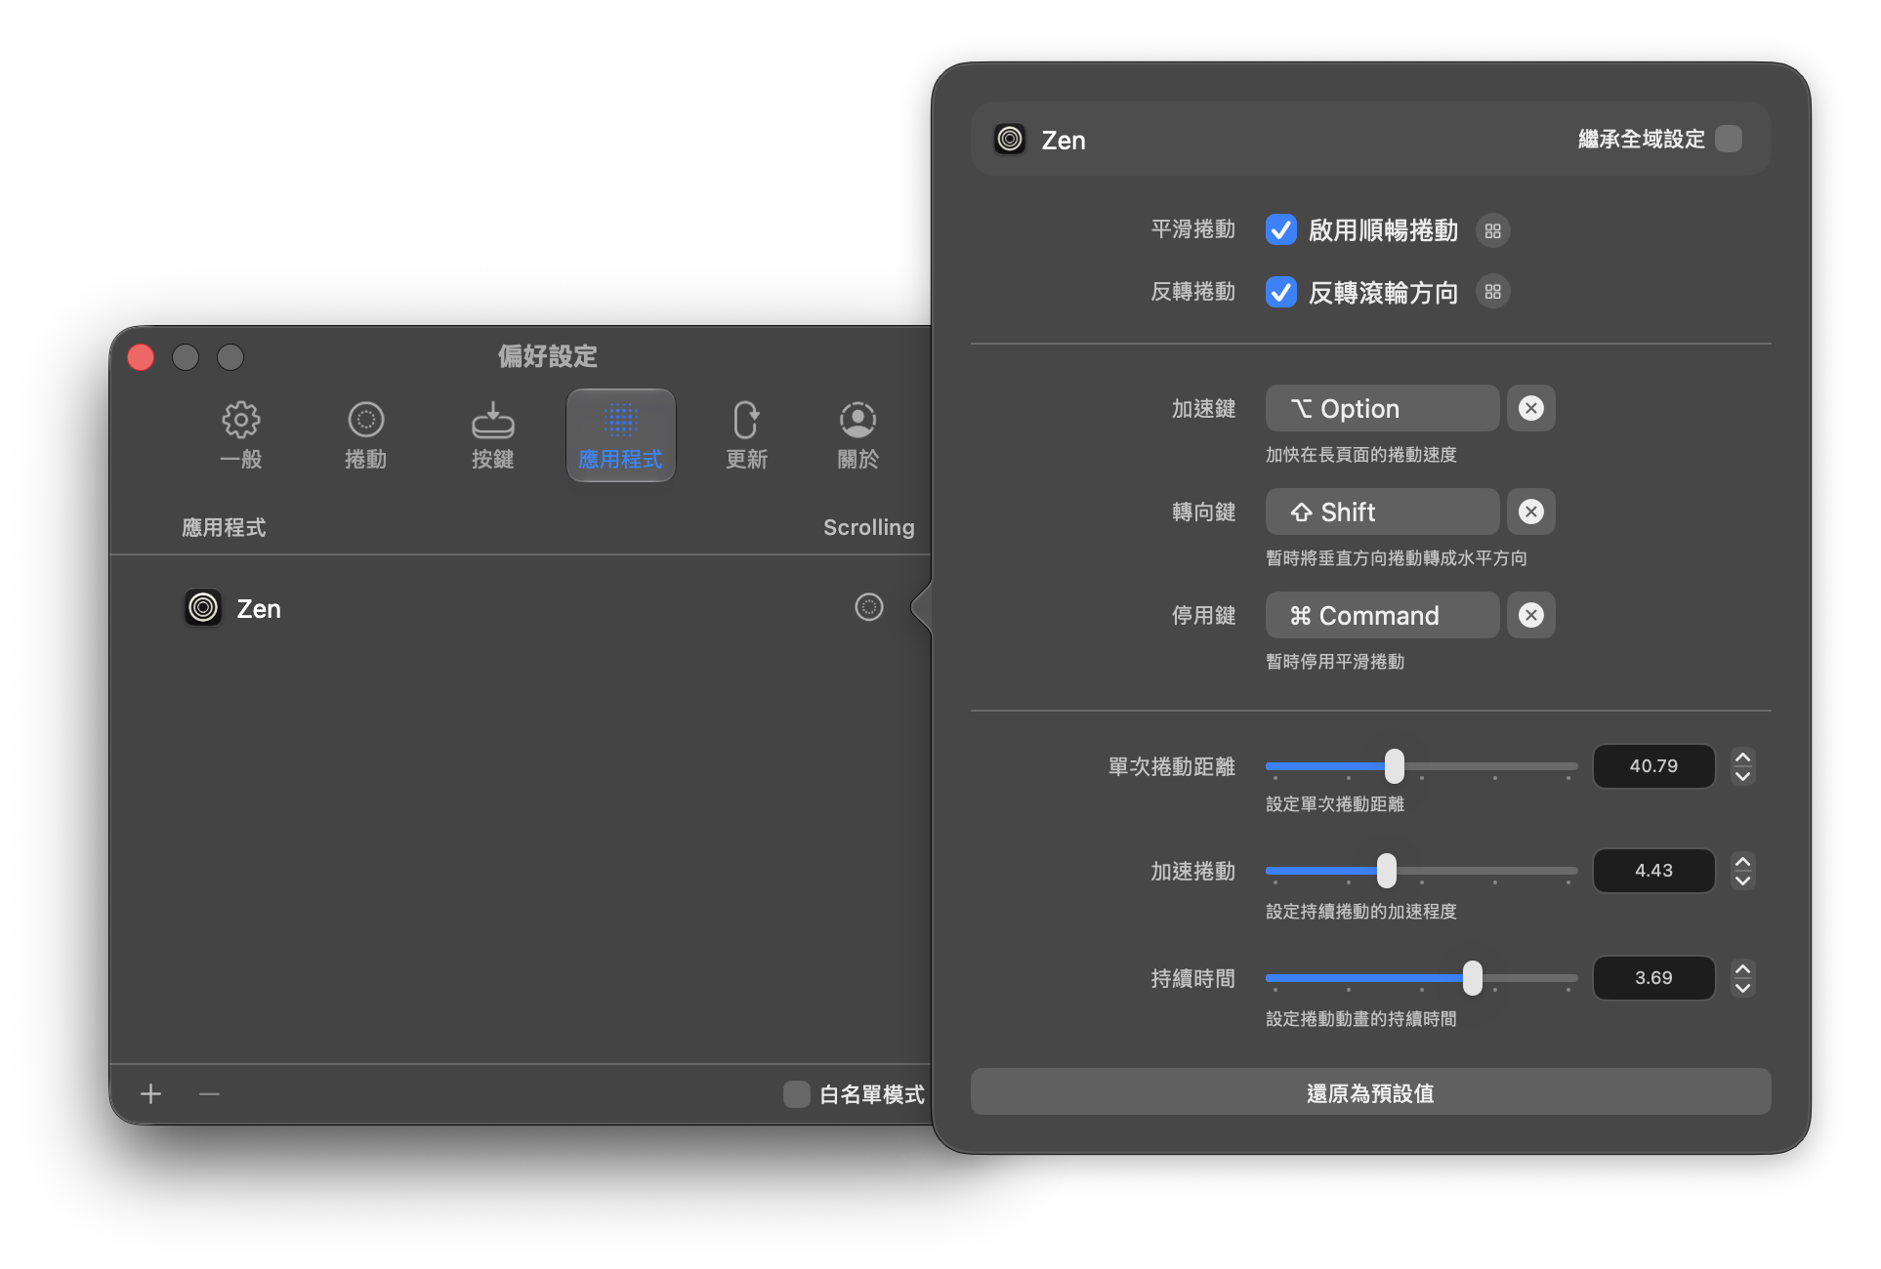
Task: Open options next to 啟用順暢捲動
Action: click(x=1492, y=231)
